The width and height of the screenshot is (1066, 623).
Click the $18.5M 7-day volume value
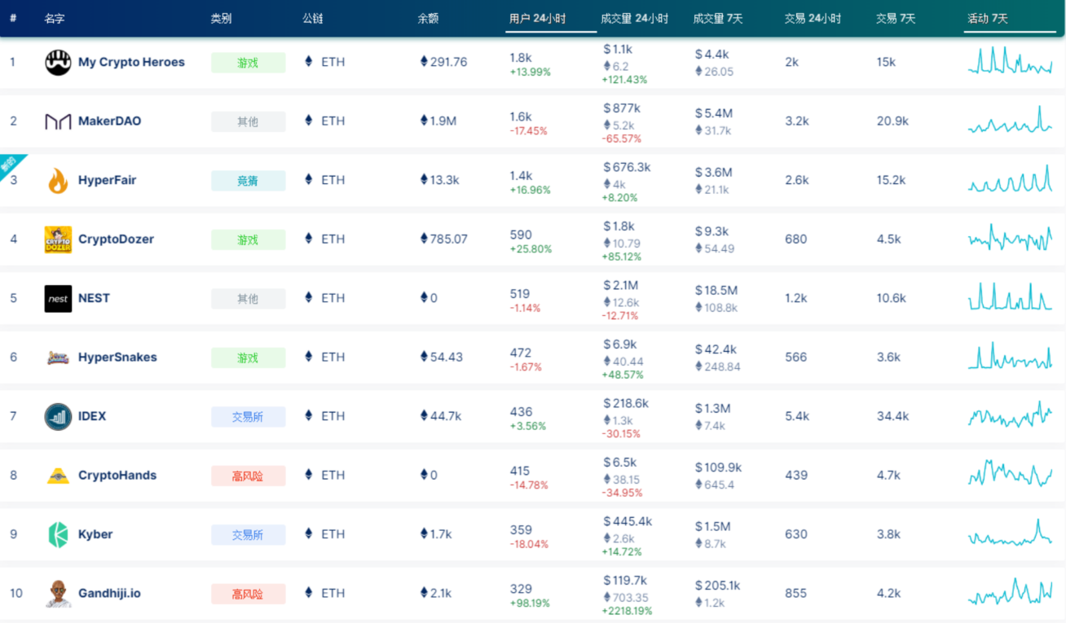click(716, 290)
